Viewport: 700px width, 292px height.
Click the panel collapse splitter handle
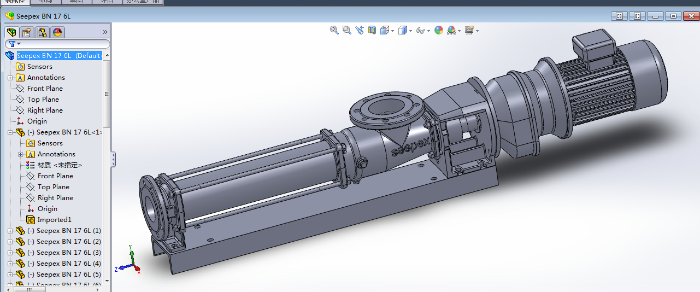pyautogui.click(x=113, y=159)
